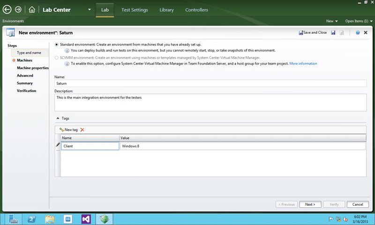
Task: Open the More information link
Action: click(x=303, y=64)
